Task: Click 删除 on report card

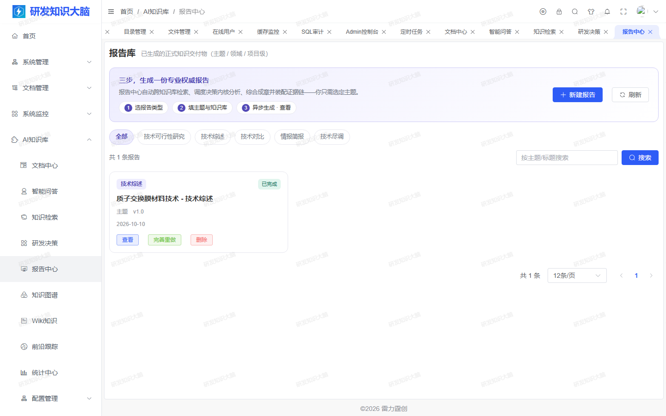Action: pos(202,240)
